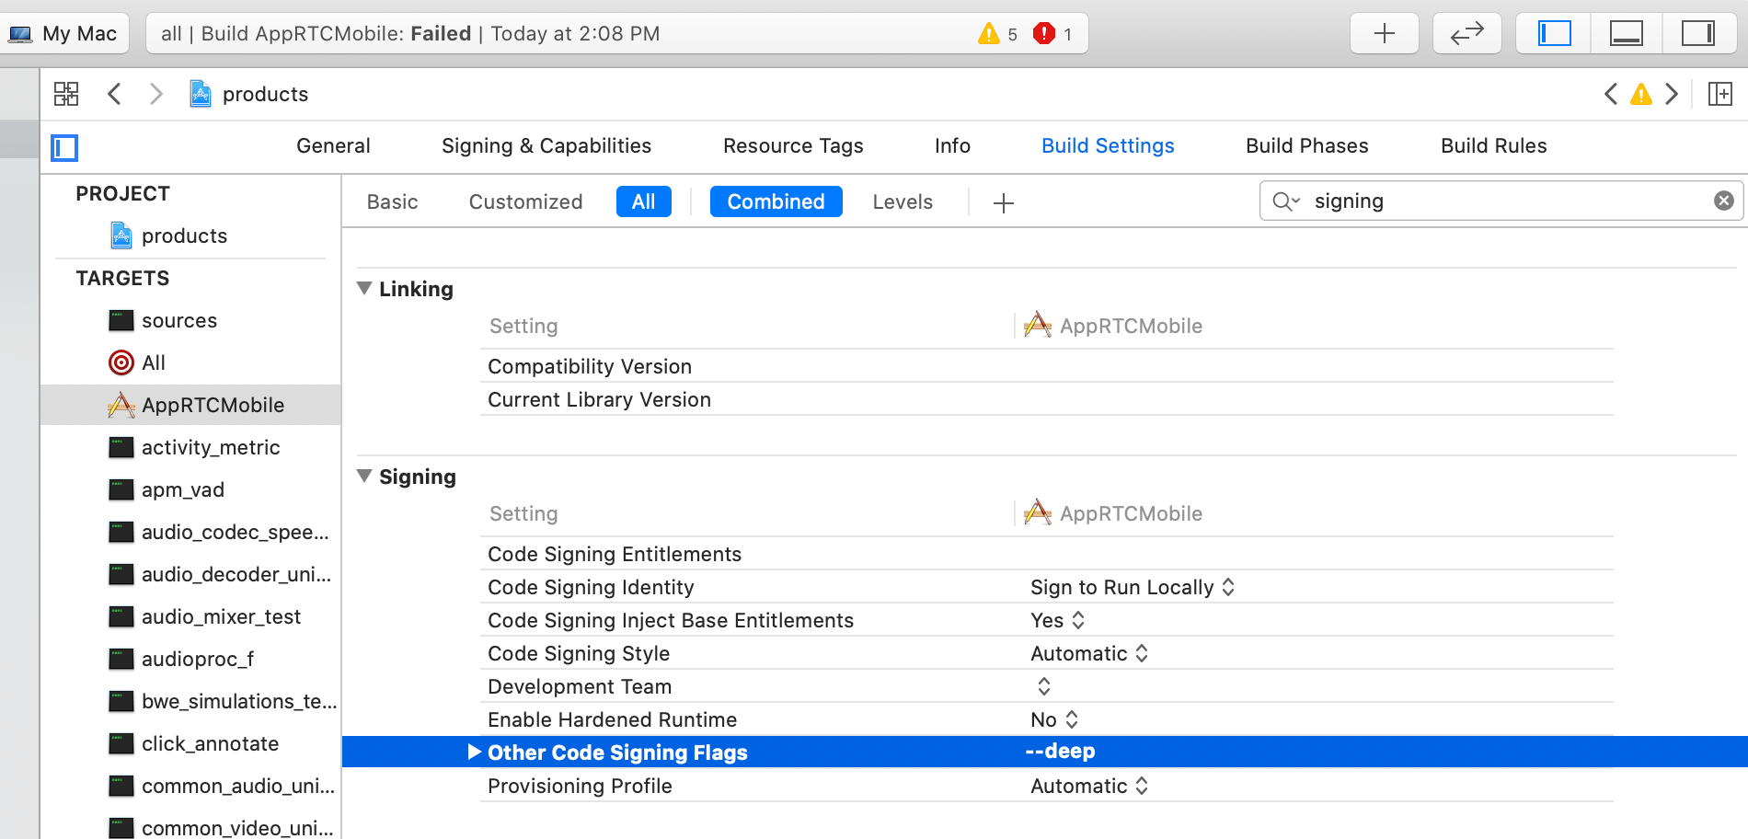Image resolution: width=1748 pixels, height=839 pixels.
Task: Select the AppRTCMobile target
Action: [x=190, y=405]
